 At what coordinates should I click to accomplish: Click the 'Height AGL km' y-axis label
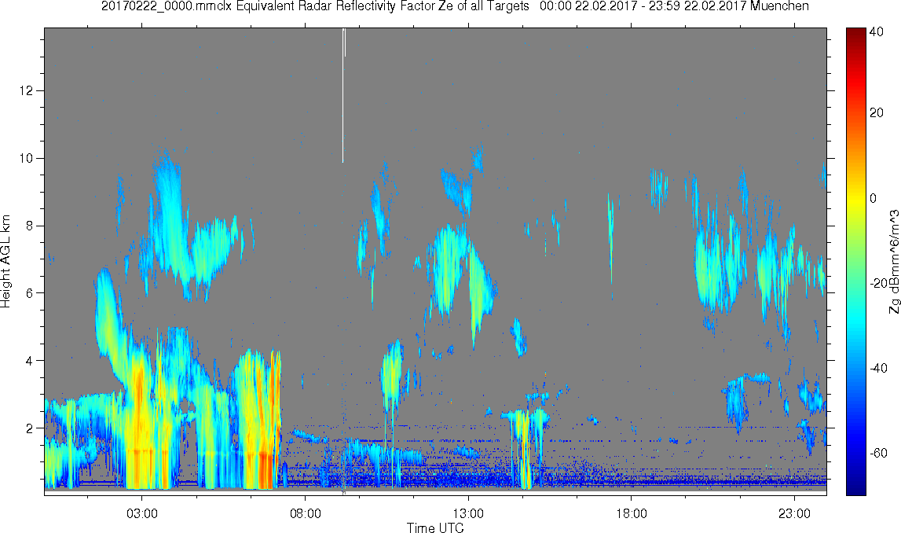(x=5, y=262)
